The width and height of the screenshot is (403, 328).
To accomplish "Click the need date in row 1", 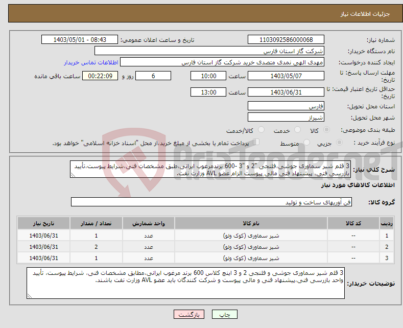I will (44, 236).
